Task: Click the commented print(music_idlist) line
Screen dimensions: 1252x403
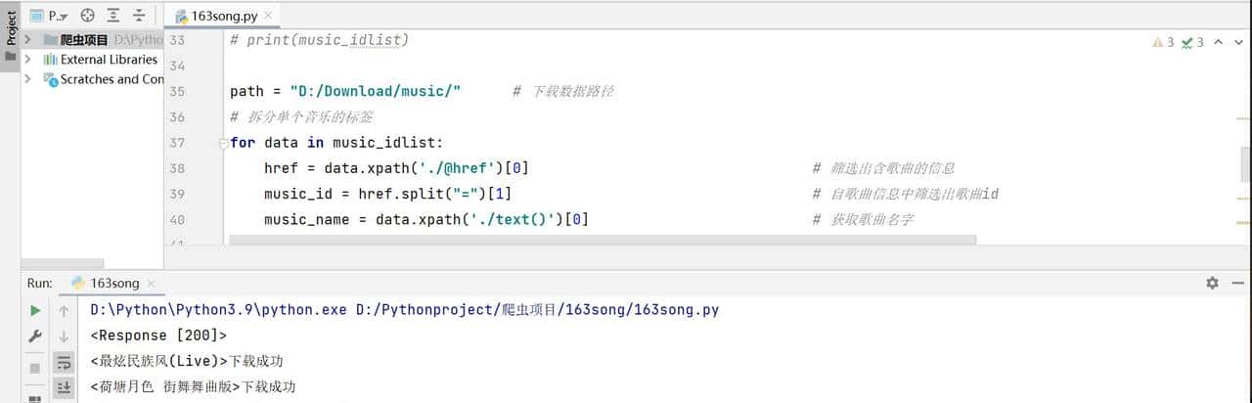Action: [x=319, y=40]
